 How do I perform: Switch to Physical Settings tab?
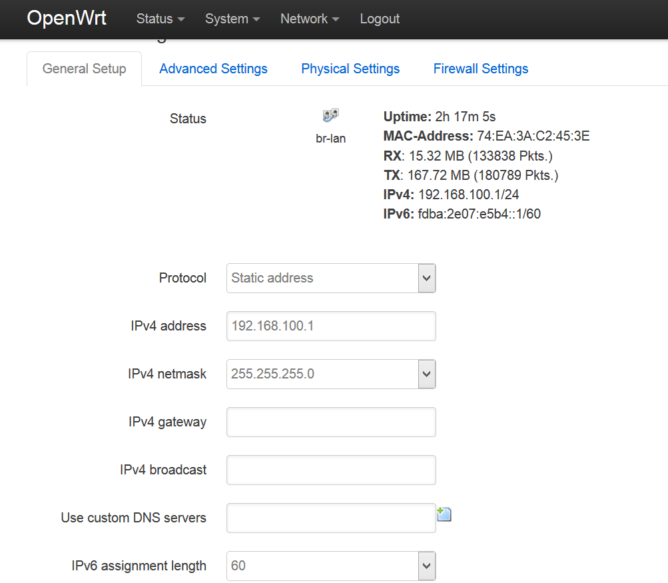tap(350, 69)
